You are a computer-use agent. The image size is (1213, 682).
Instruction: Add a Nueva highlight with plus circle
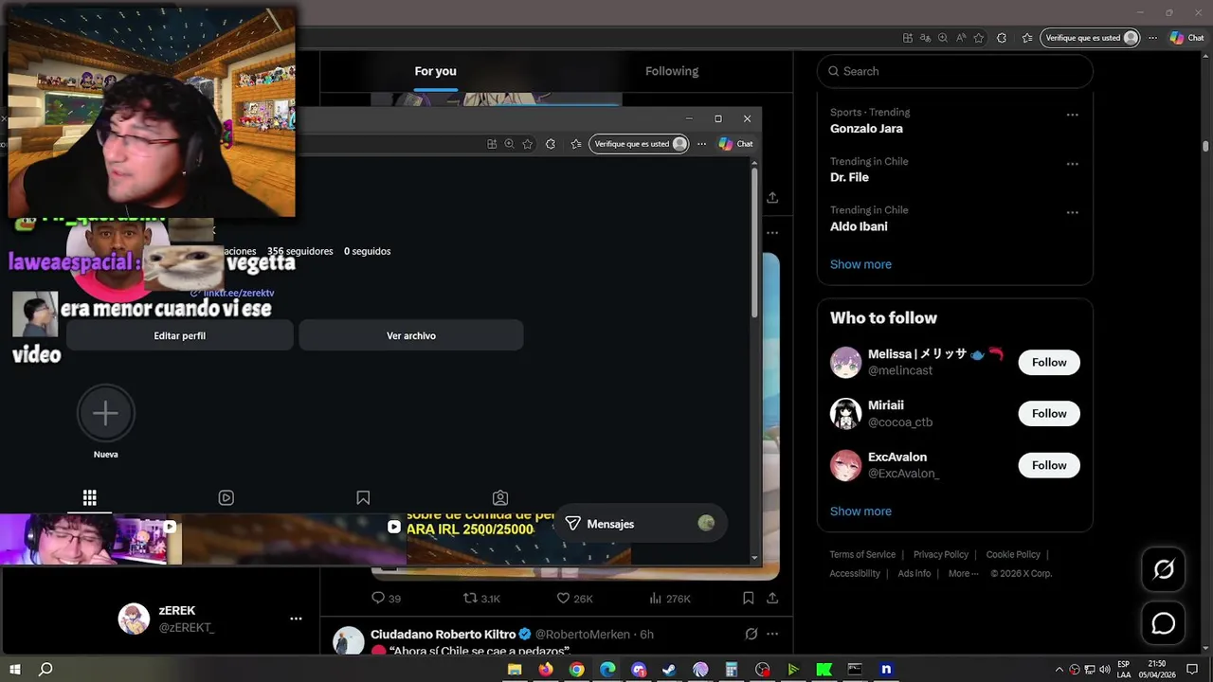tap(105, 413)
